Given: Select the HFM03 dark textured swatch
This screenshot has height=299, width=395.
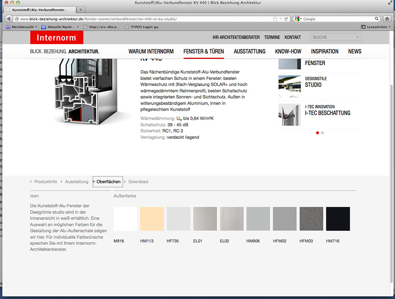Looking at the screenshot, I should click(x=311, y=219).
